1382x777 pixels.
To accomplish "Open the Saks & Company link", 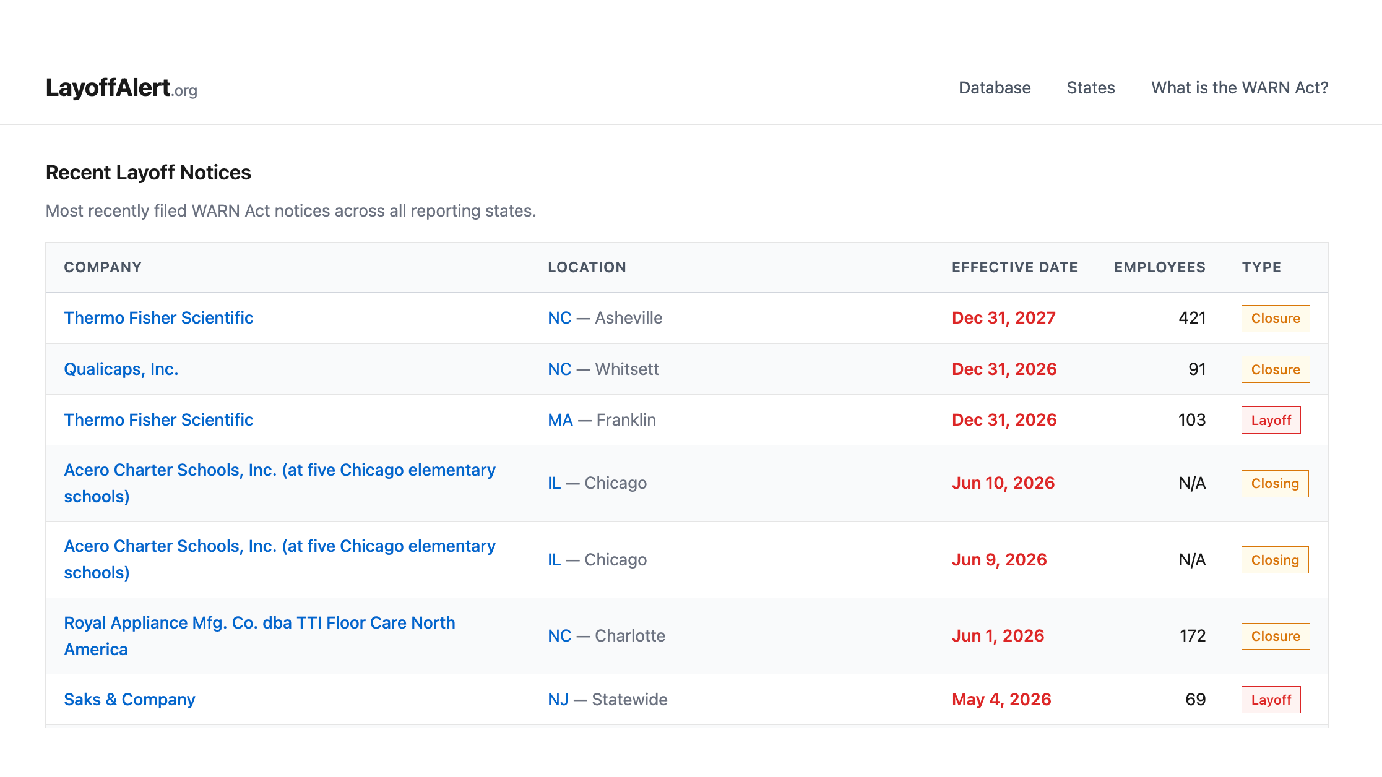I will [x=129, y=699].
